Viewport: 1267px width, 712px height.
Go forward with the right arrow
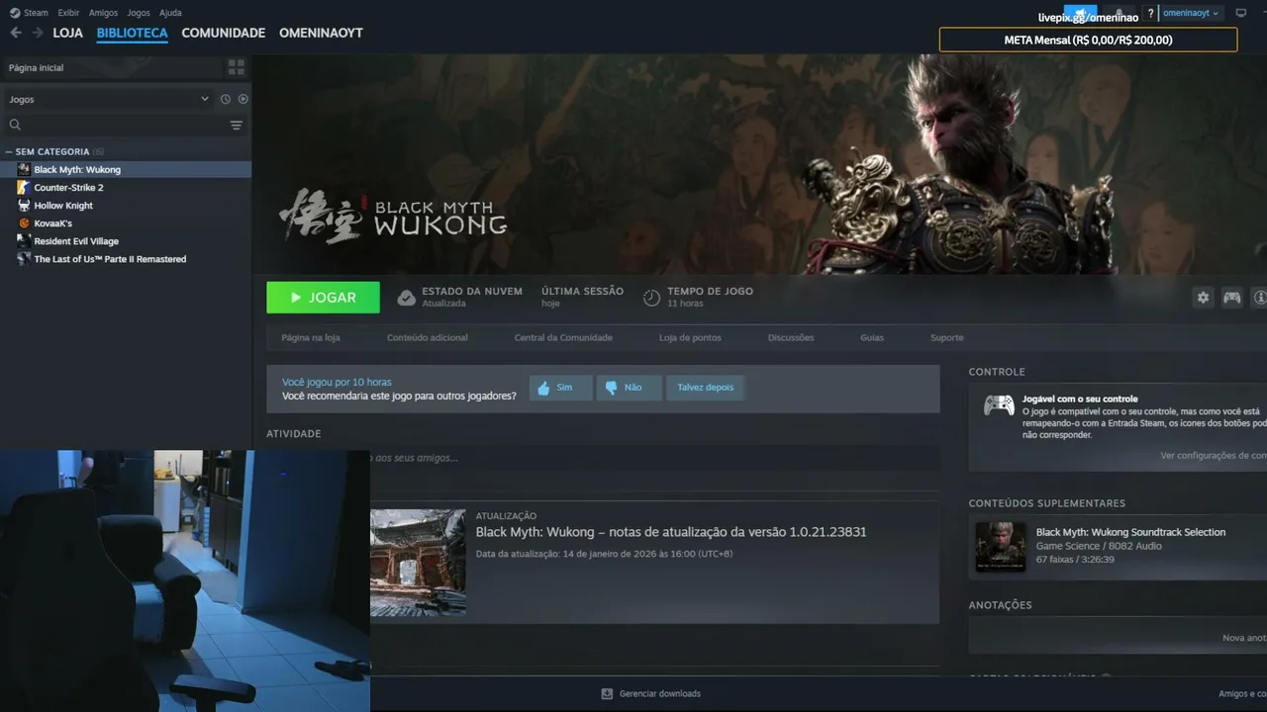coord(38,33)
